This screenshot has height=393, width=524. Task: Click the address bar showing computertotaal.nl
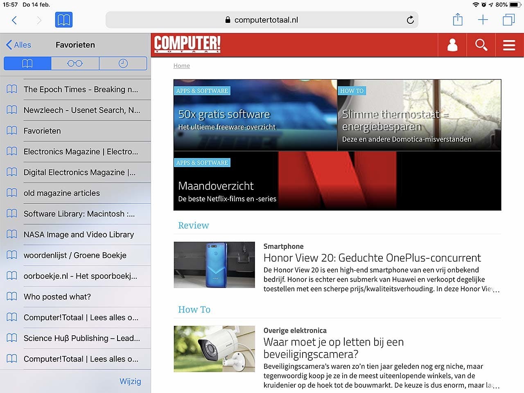click(x=262, y=20)
